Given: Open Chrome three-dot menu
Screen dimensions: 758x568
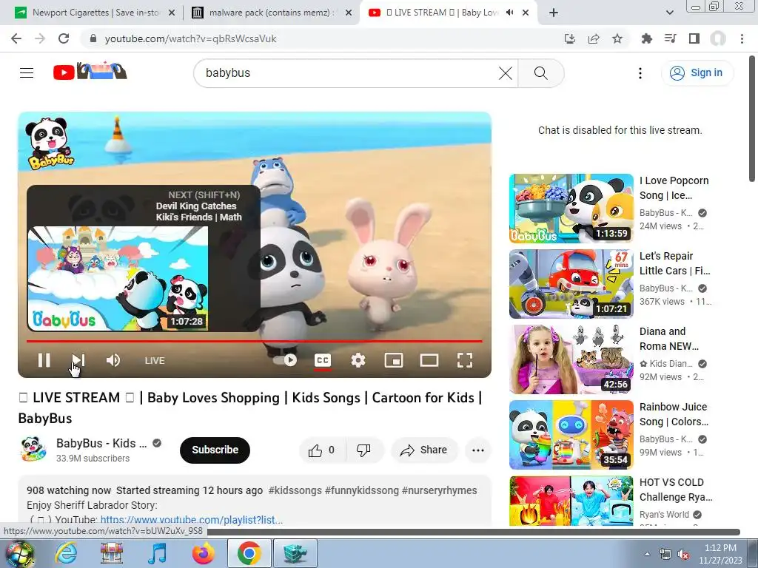Looking at the screenshot, I should click(x=742, y=38).
